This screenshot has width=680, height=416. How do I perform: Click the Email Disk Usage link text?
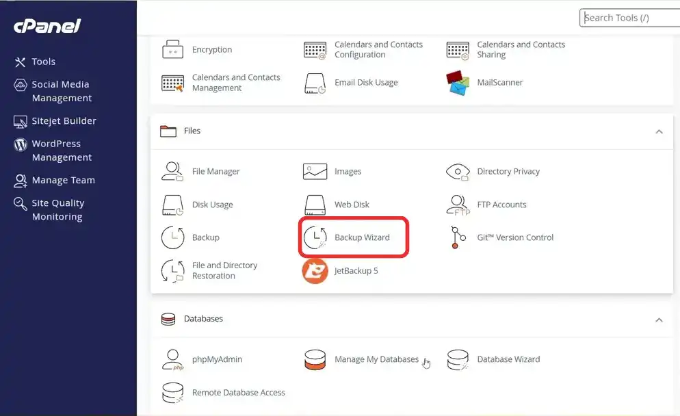366,82
